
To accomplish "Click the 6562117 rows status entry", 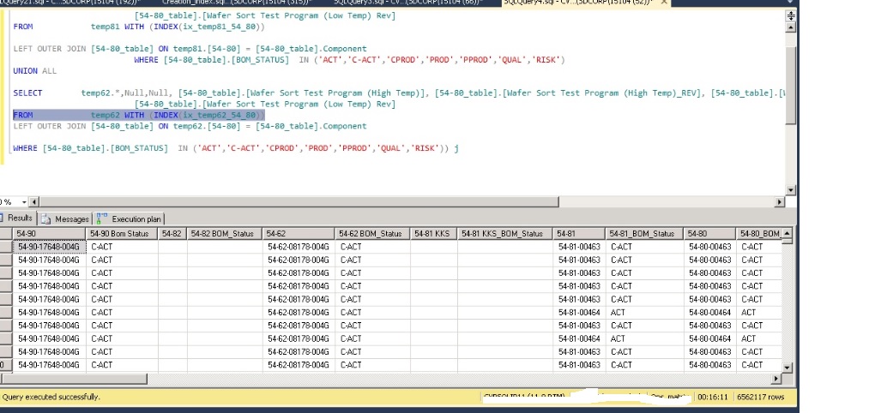I will click(761, 397).
